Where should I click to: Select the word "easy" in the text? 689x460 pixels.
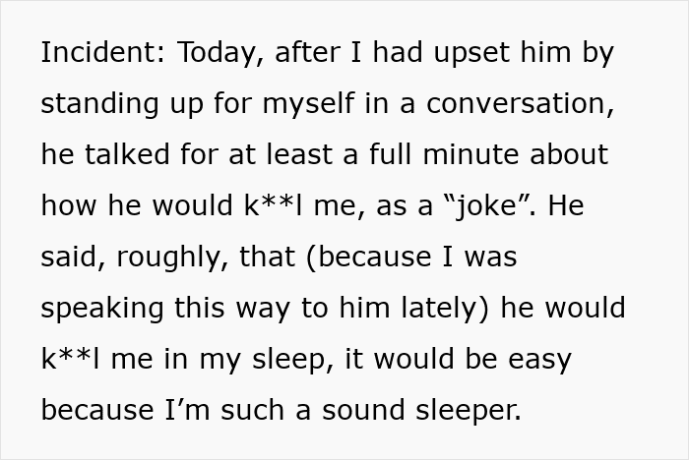[539, 361]
